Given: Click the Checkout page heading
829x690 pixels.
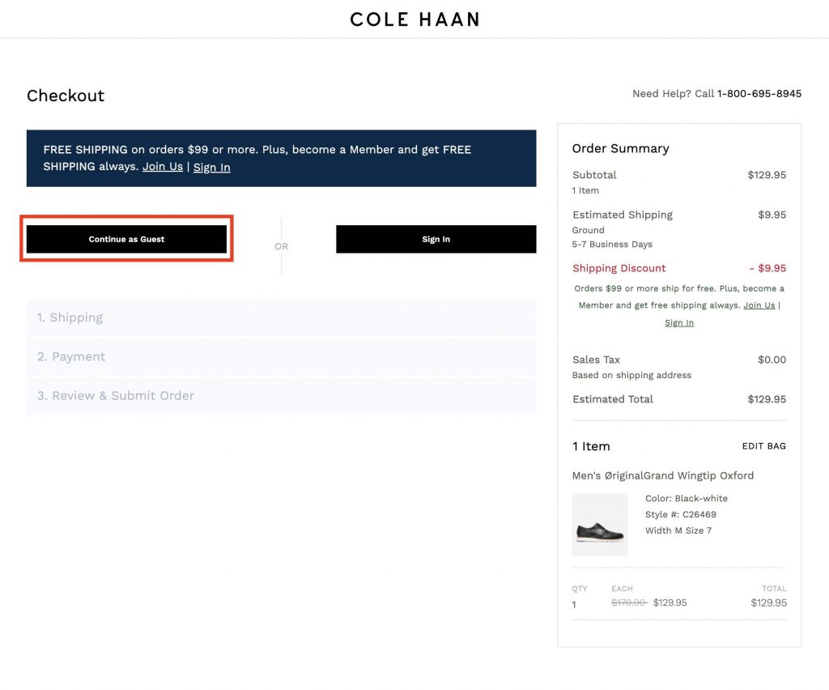Looking at the screenshot, I should click(66, 96).
